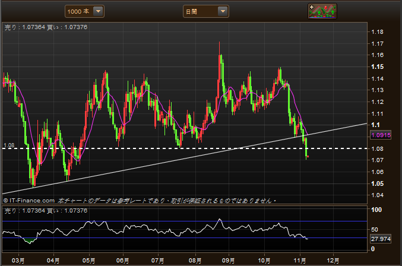Click the RSI axis label 100
This screenshot has width=402, height=266.
(376, 210)
